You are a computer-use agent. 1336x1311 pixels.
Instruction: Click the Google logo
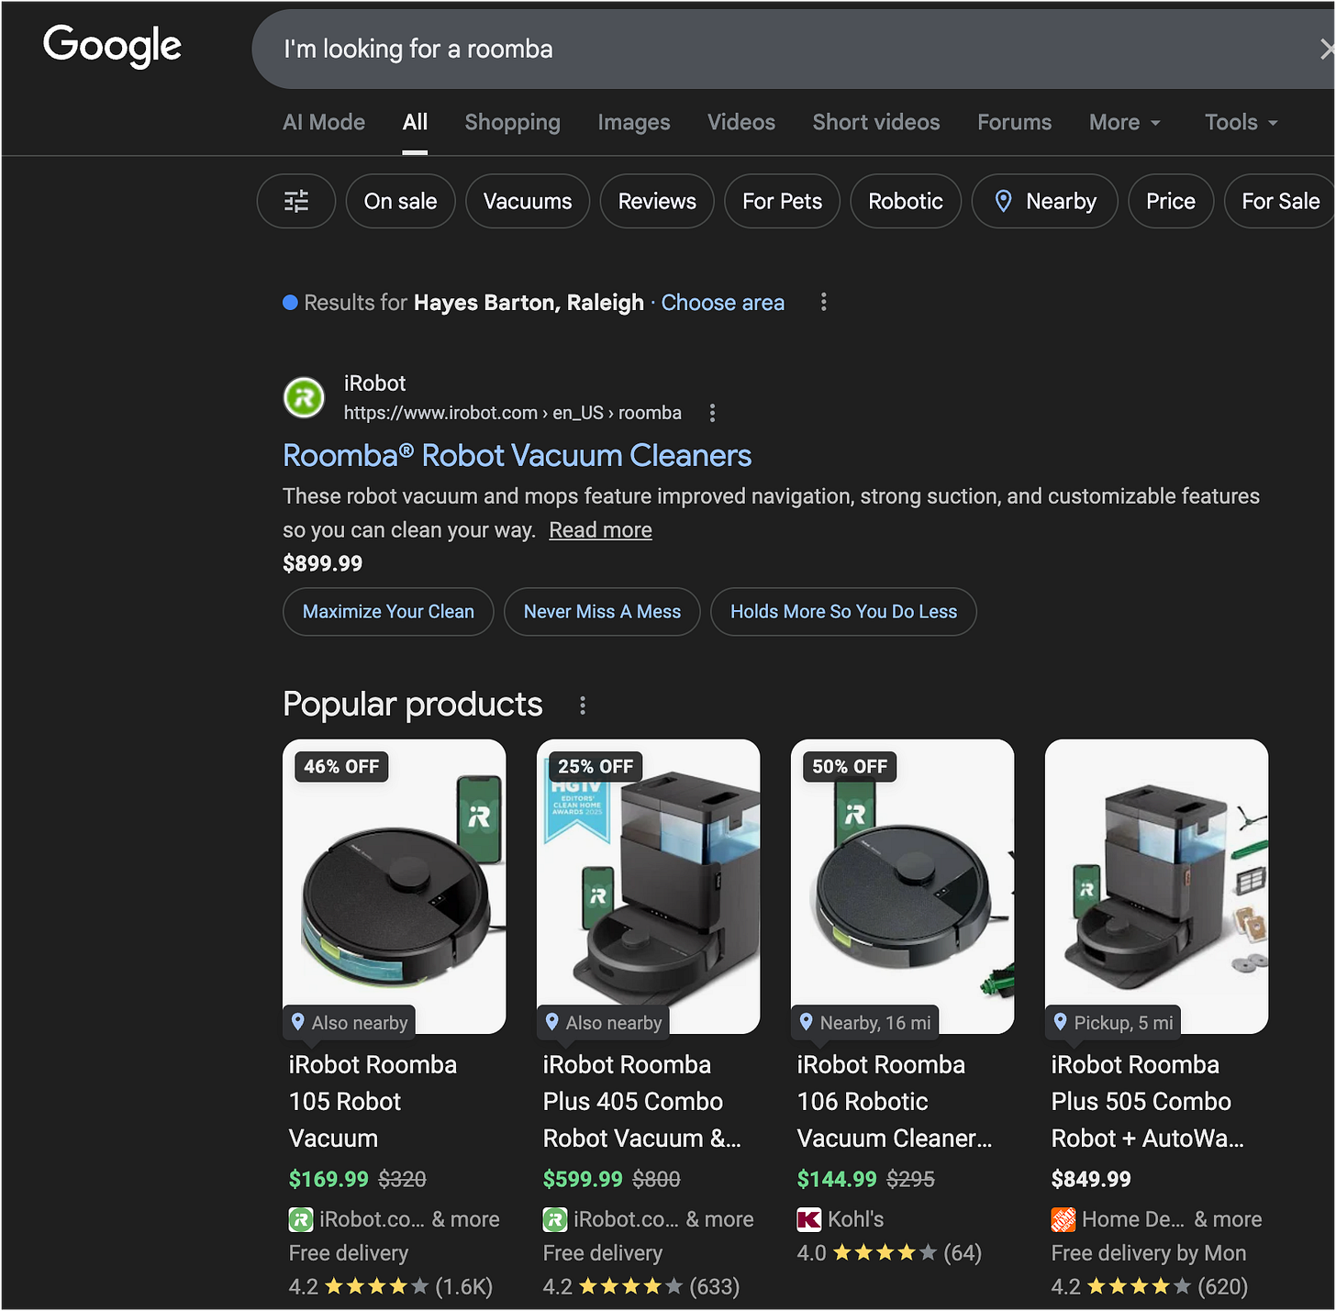(x=112, y=46)
